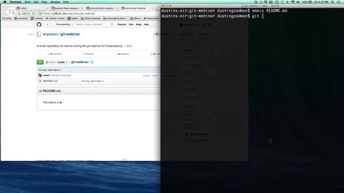This screenshot has width=344, height=193.
Task: Open the Shell menu
Action: point(27,2)
